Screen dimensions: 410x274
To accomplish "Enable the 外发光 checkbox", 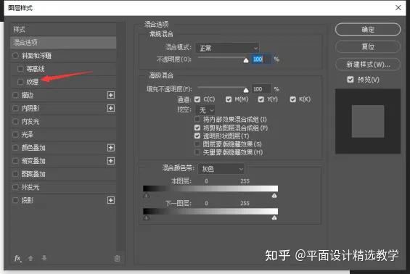I will [15, 187].
